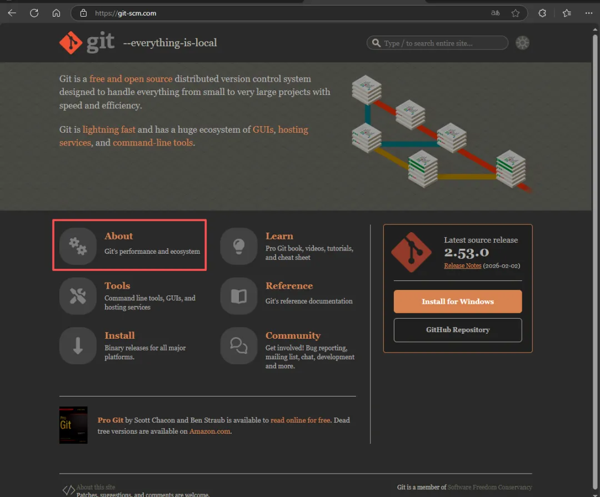Open the Reference heading link
Screen dimensions: 600x497
[289, 286]
